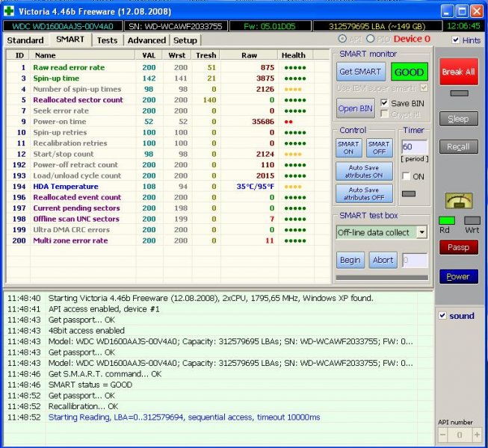Image resolution: width=488 pixels, height=448 pixels.
Task: Switch to the Tests tab
Action: [108, 40]
